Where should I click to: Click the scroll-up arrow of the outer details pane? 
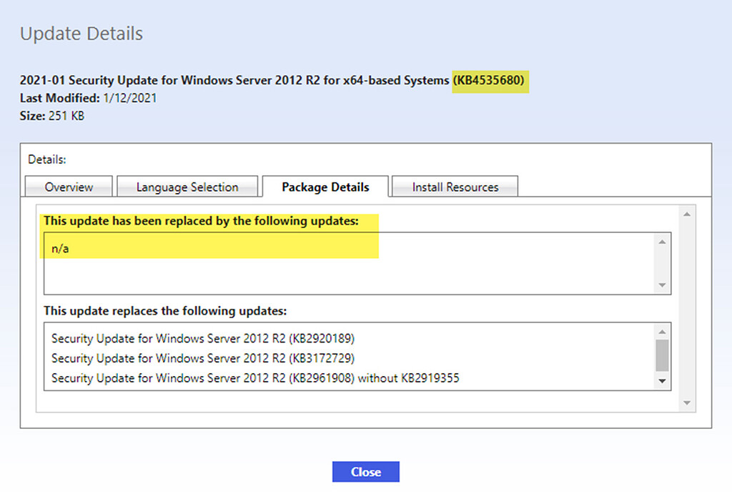click(x=686, y=212)
